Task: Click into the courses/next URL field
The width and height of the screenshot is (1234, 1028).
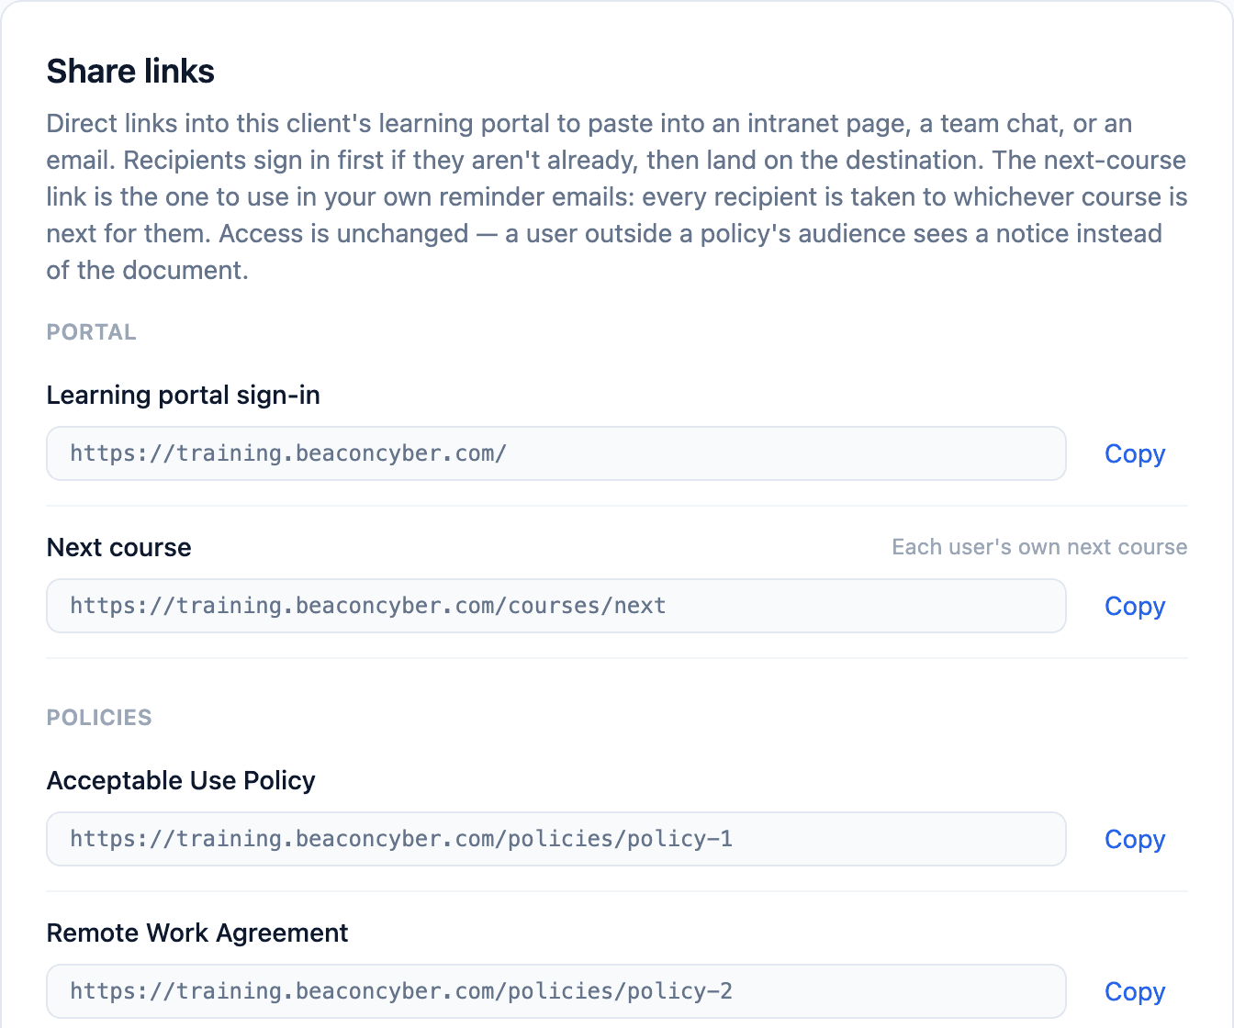Action: click(556, 606)
